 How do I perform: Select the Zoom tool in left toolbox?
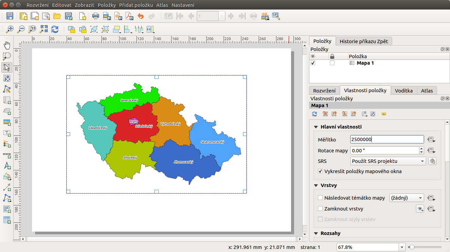(7, 56)
